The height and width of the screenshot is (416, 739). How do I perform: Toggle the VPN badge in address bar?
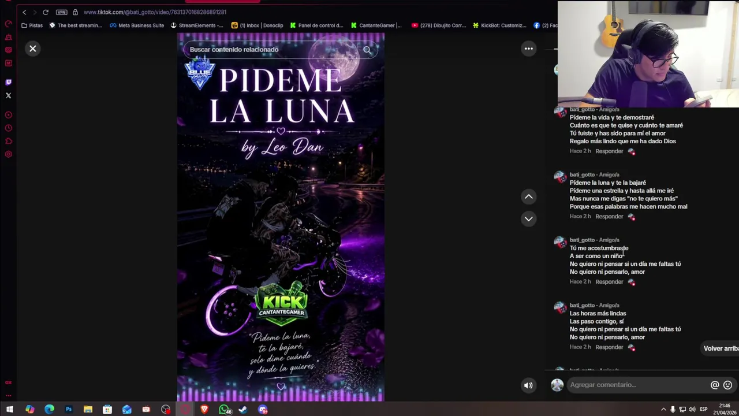click(61, 12)
